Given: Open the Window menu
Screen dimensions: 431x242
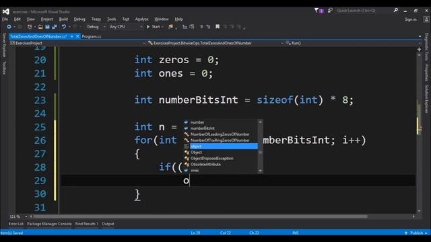Looking at the screenshot, I should [x=162, y=19].
